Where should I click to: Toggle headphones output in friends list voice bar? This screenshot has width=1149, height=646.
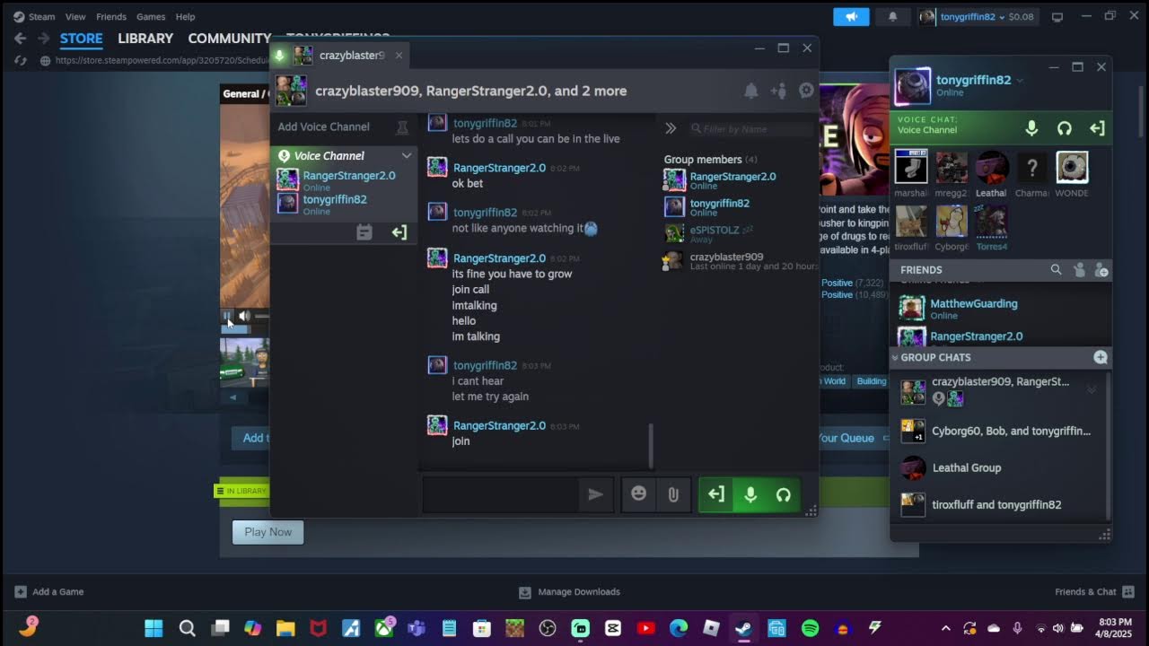click(1065, 128)
